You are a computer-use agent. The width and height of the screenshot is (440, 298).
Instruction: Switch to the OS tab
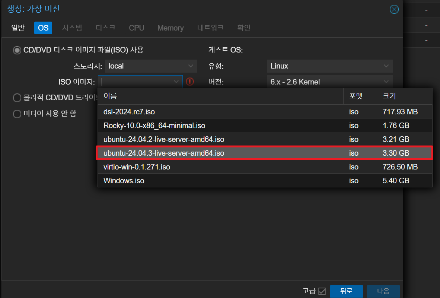click(x=43, y=28)
